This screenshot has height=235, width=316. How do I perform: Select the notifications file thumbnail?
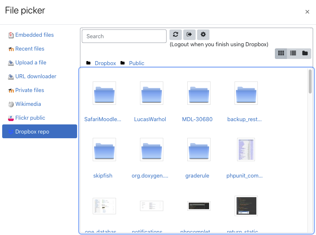pyautogui.click(x=152, y=206)
